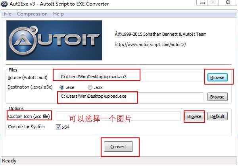The image size is (238, 166).
Task: Click the autoitscript.com URL text
Action: [x=150, y=44]
